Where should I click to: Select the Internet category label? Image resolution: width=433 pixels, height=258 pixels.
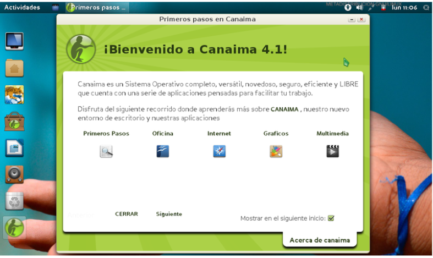tap(220, 134)
